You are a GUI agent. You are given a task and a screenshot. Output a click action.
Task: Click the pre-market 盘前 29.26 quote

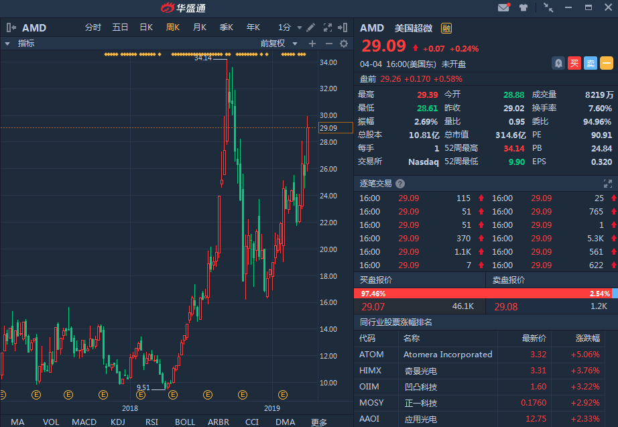pyautogui.click(x=411, y=79)
